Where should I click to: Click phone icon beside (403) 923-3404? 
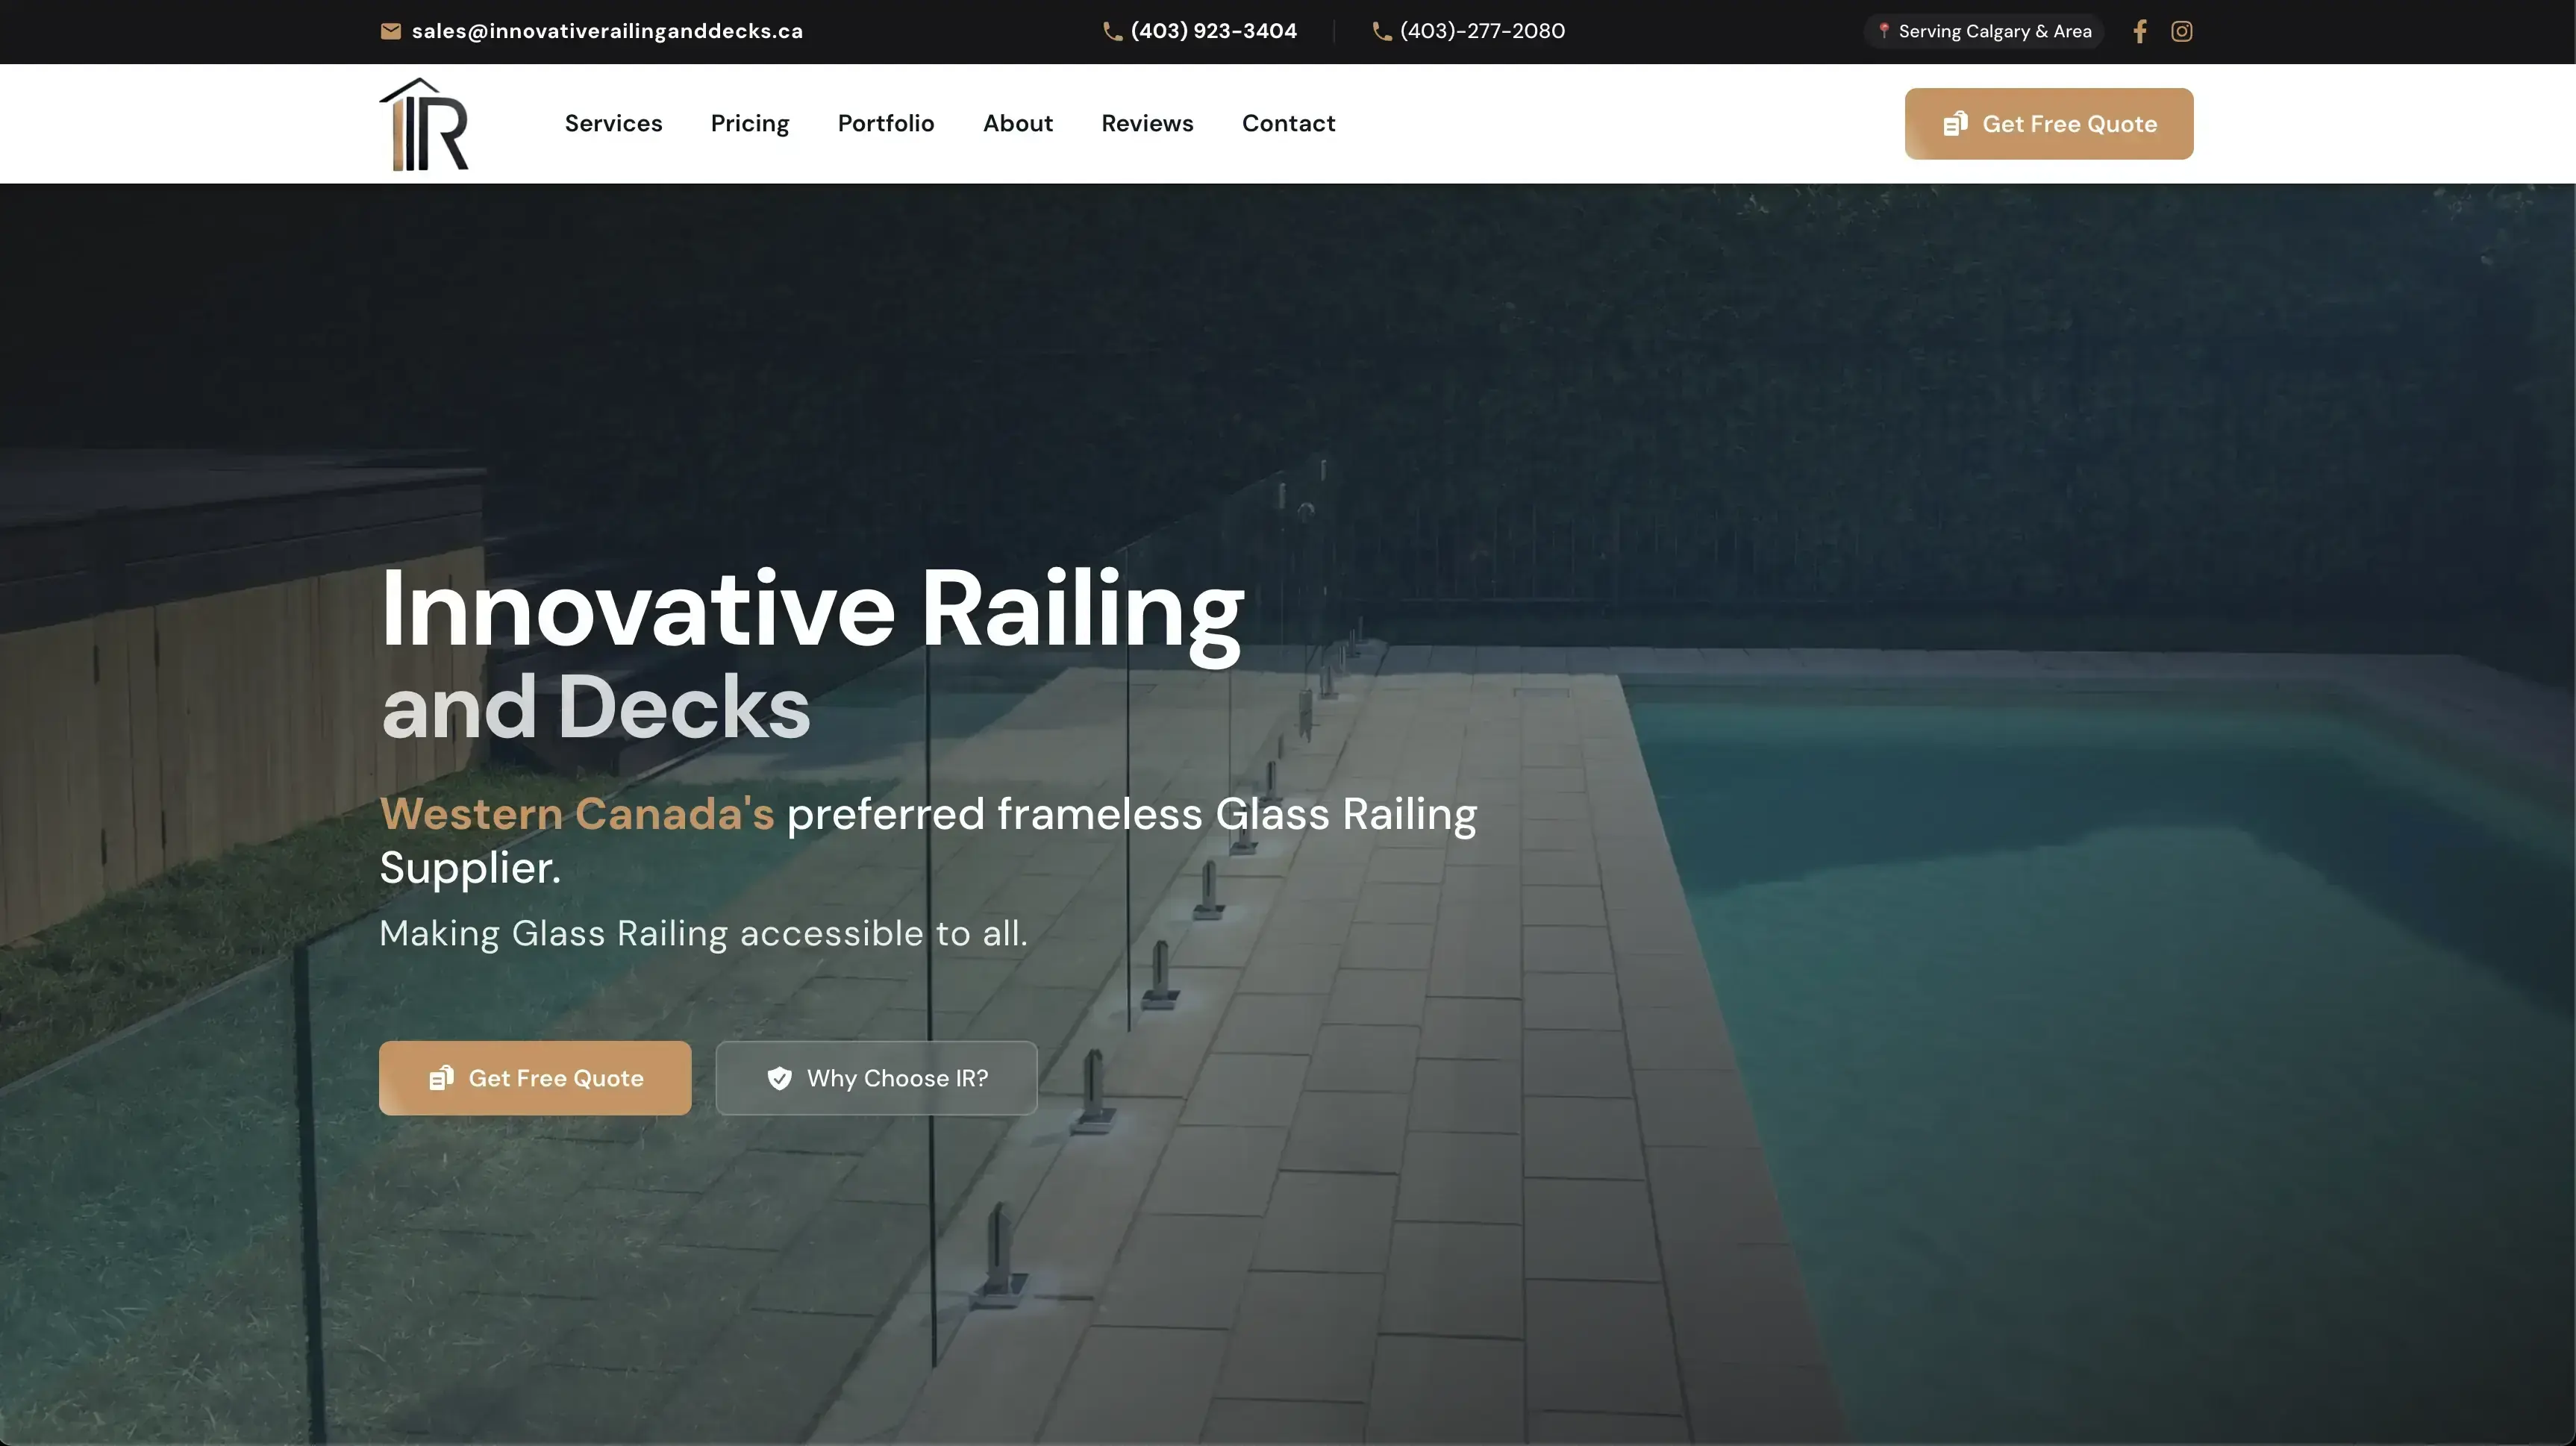(x=1112, y=31)
